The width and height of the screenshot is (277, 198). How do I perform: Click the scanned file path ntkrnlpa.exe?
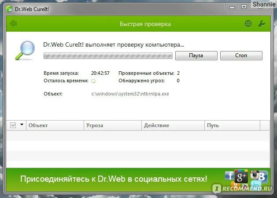point(130,94)
